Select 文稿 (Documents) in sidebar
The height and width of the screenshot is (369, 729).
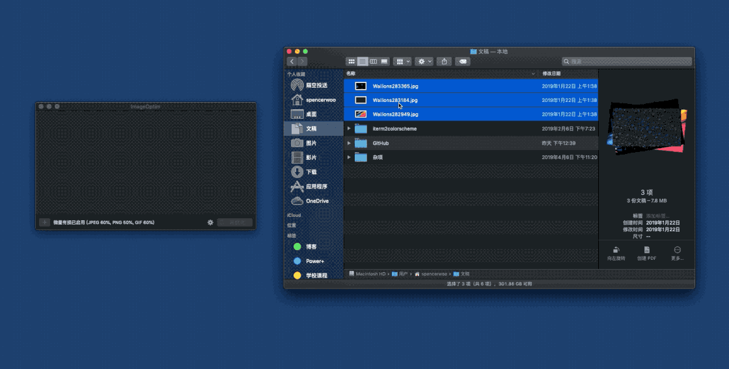coord(313,129)
